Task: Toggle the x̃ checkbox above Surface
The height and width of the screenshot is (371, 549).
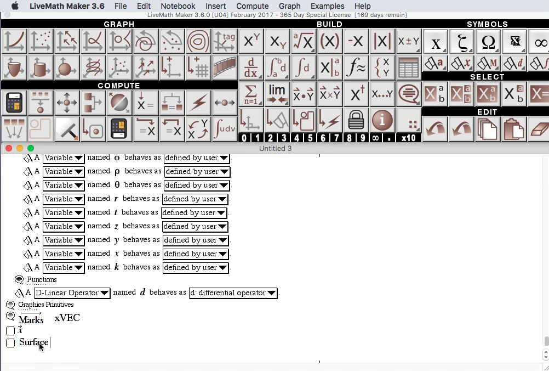Action: (x=10, y=330)
